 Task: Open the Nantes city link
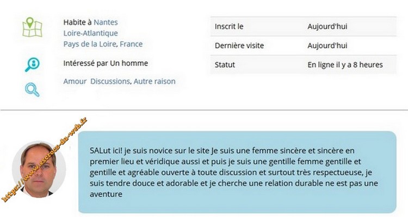coord(106,22)
